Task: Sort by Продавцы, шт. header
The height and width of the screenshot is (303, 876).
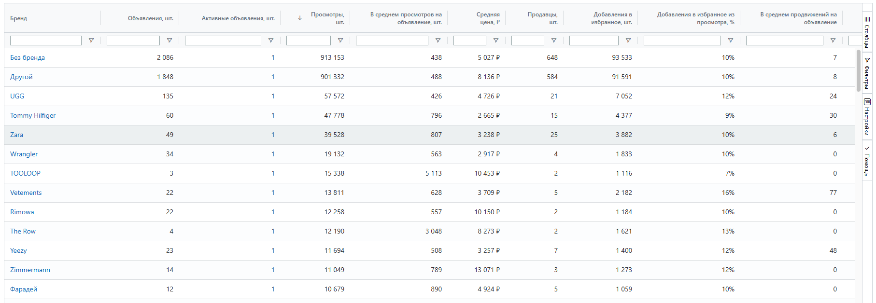Action: [543, 18]
